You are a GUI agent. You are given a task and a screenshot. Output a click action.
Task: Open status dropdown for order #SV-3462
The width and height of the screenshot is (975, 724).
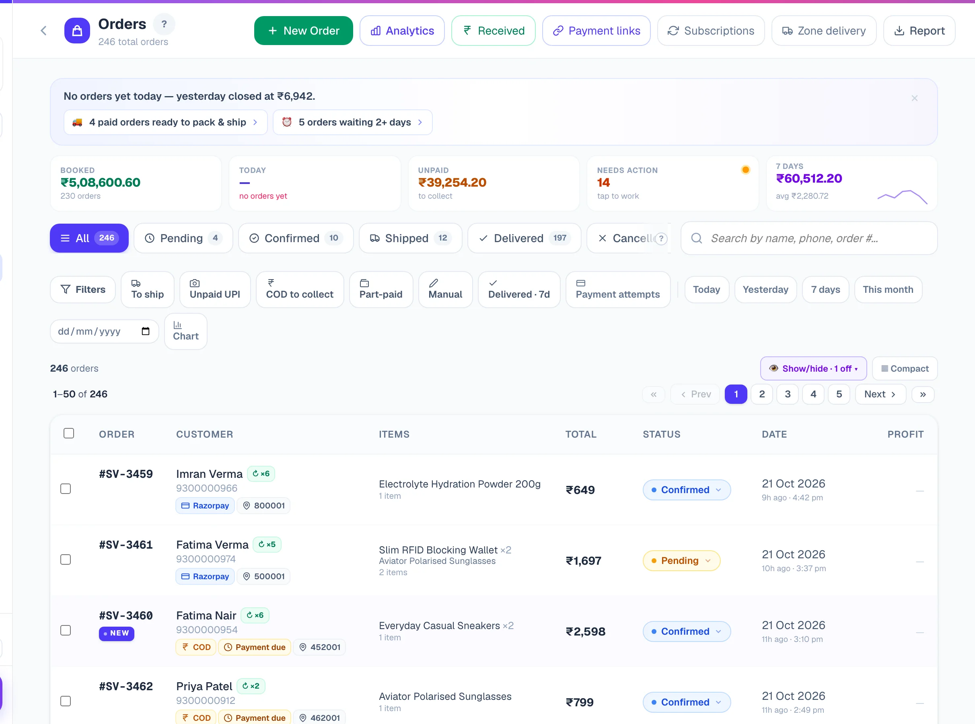coord(686,702)
